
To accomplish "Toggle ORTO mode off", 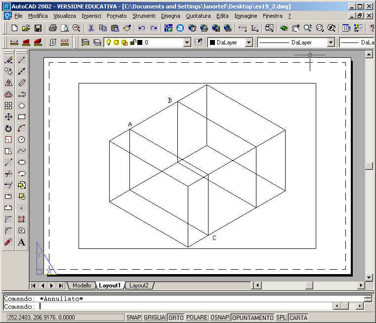I will 176,318.
